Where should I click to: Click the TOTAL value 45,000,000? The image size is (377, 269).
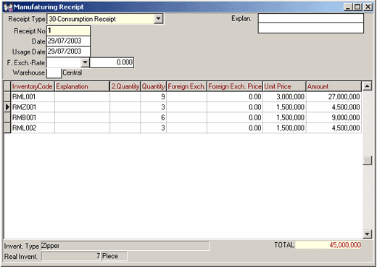328,245
